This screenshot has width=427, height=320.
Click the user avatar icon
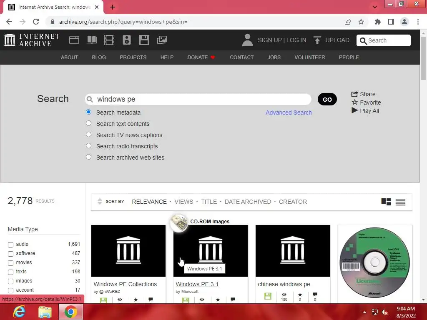tap(248, 40)
